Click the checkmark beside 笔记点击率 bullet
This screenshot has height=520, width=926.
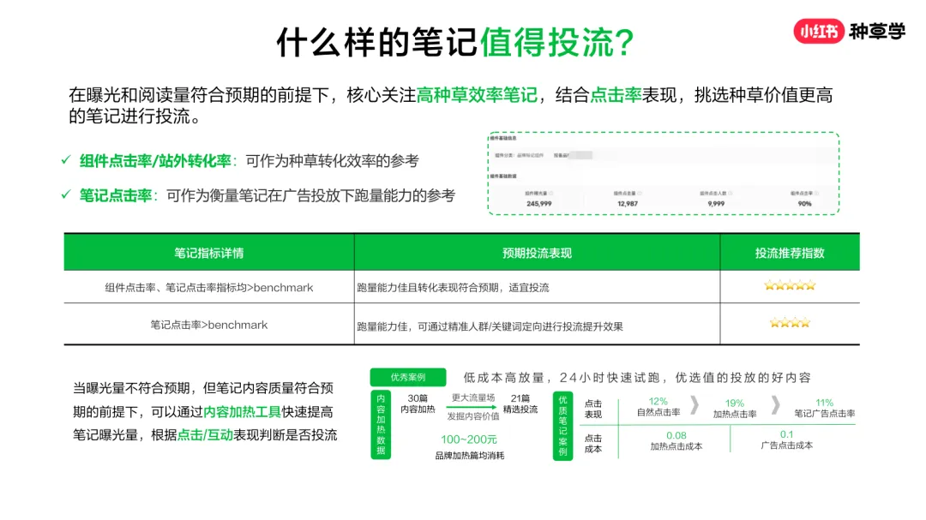pyautogui.click(x=66, y=194)
